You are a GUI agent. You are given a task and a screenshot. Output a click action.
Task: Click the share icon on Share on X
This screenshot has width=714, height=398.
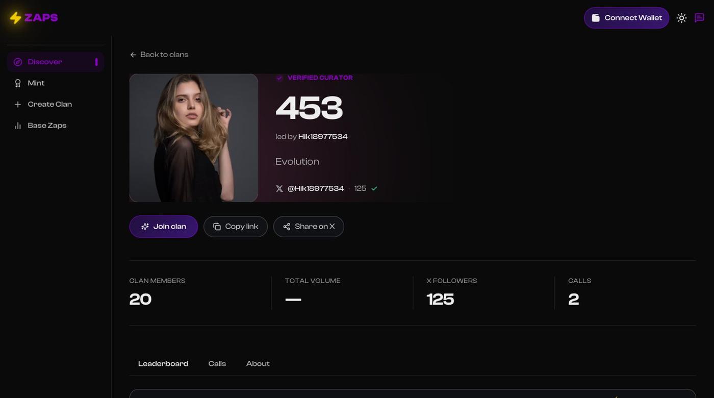pos(287,227)
